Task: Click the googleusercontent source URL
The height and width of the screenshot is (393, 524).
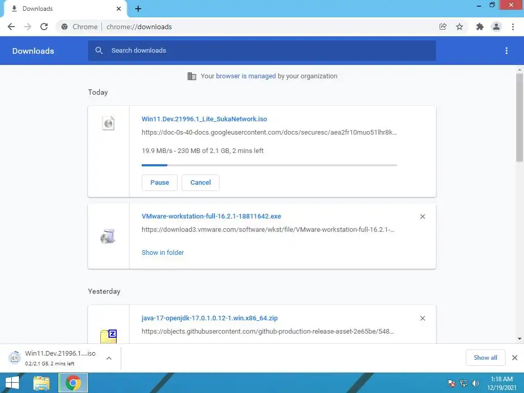Action: pos(269,133)
